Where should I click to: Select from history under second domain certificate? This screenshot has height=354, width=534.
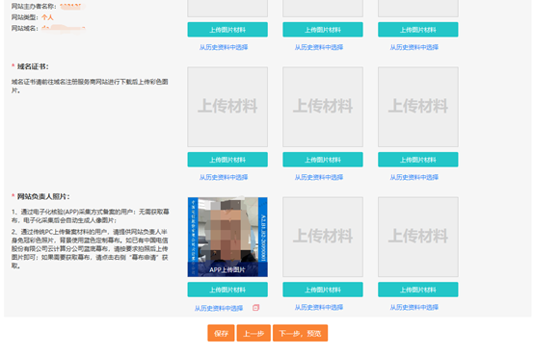coord(319,177)
